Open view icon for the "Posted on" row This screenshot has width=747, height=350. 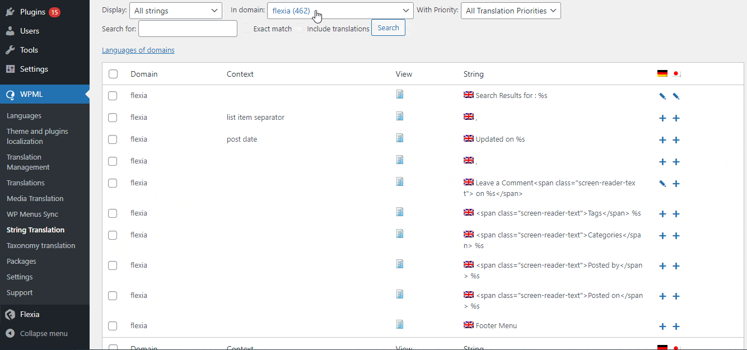(x=400, y=294)
